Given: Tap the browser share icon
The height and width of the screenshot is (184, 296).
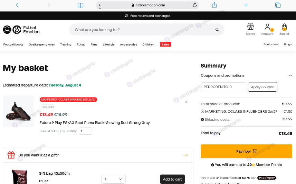Looking at the screenshot, I should [x=214, y=5].
